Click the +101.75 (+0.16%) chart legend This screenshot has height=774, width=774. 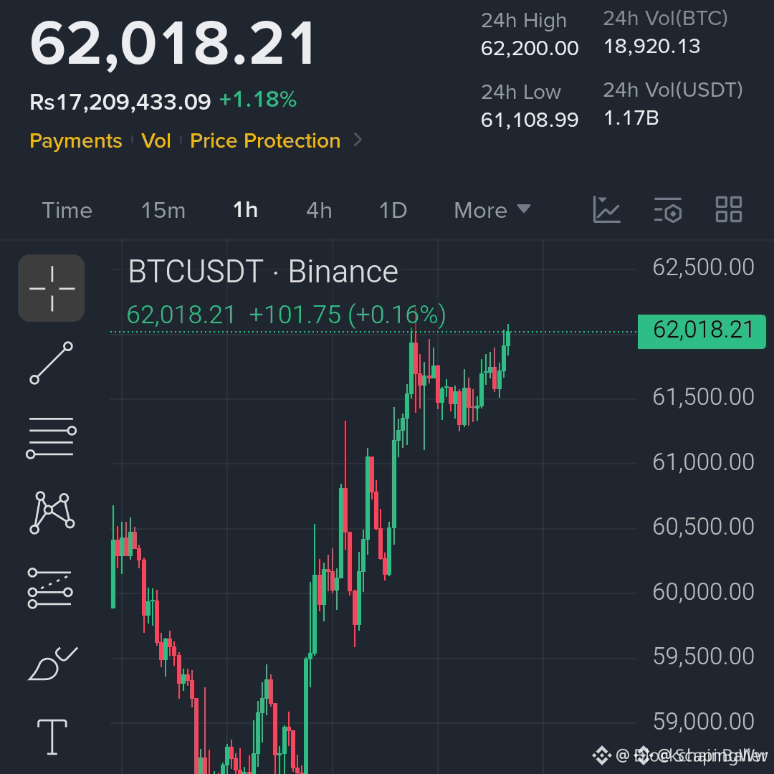[x=348, y=315]
